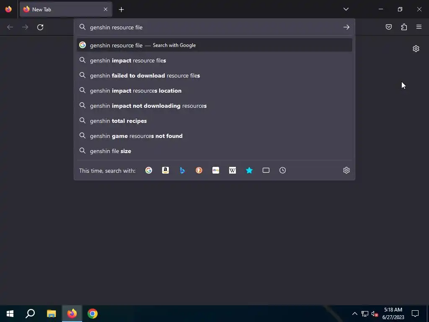Select 'genshin resource file — Search with Google'
Image resolution: width=429 pixels, height=322 pixels.
[x=214, y=45]
